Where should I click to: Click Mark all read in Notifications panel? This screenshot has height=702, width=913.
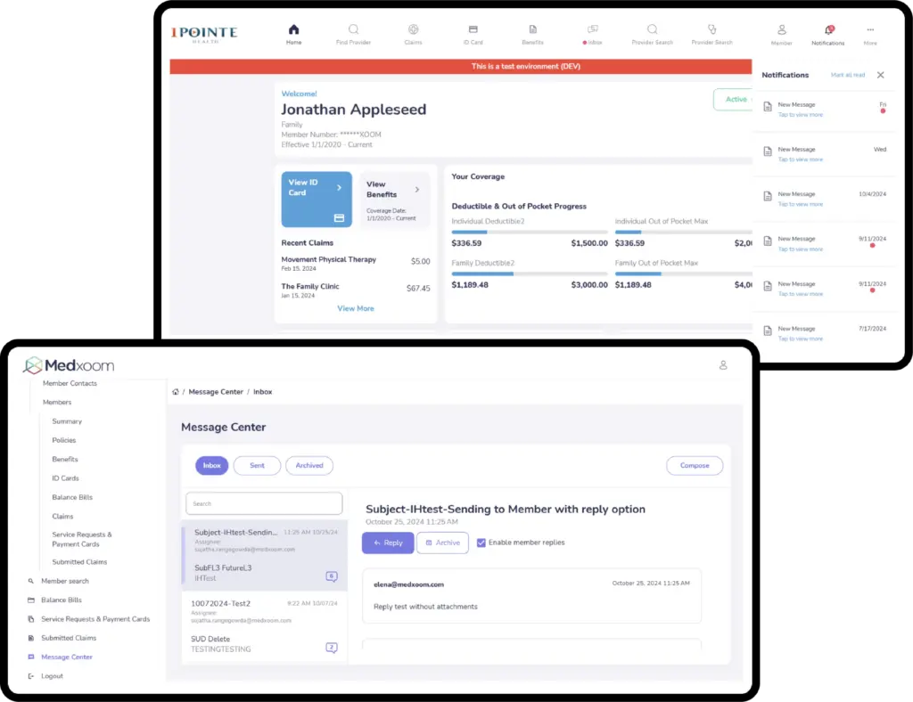pyautogui.click(x=846, y=75)
